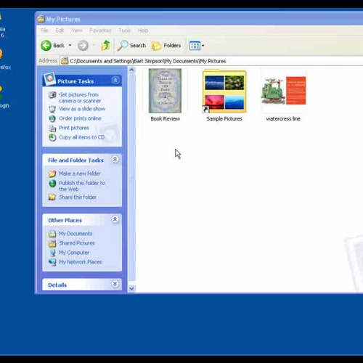Click Order prints online link
This screenshot has height=363, width=363.
click(80, 118)
